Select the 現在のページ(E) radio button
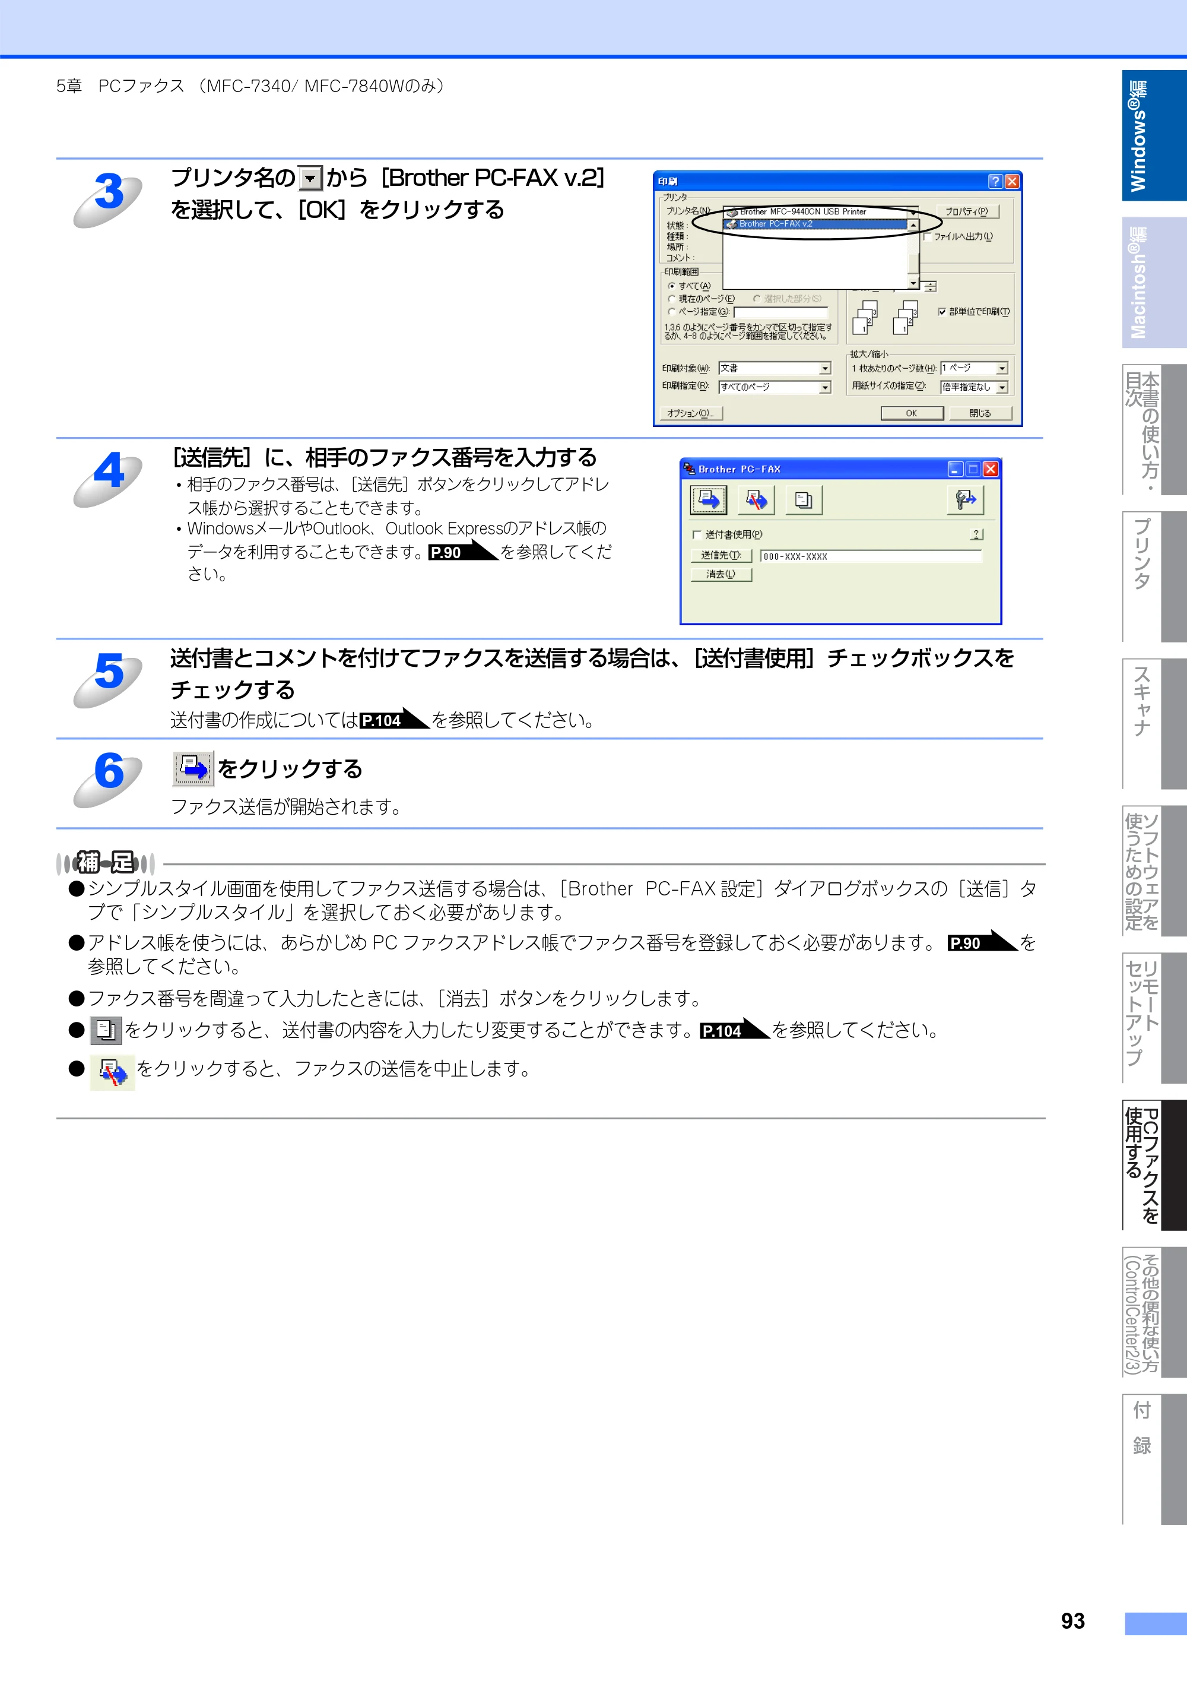Screen dimensions: 1187x1681 671,299
